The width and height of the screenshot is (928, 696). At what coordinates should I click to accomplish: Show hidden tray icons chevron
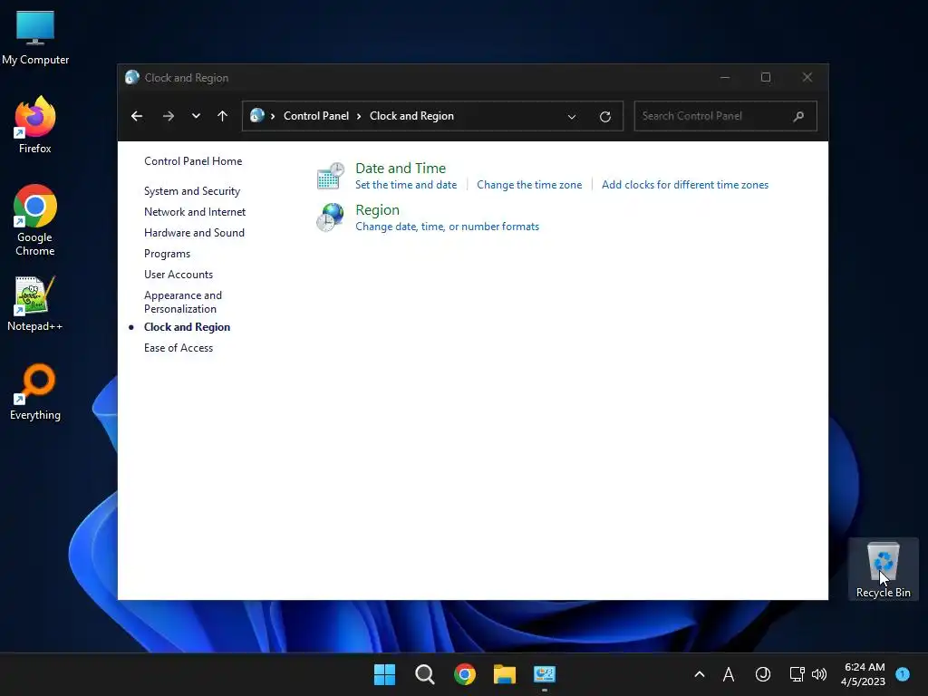tap(700, 674)
